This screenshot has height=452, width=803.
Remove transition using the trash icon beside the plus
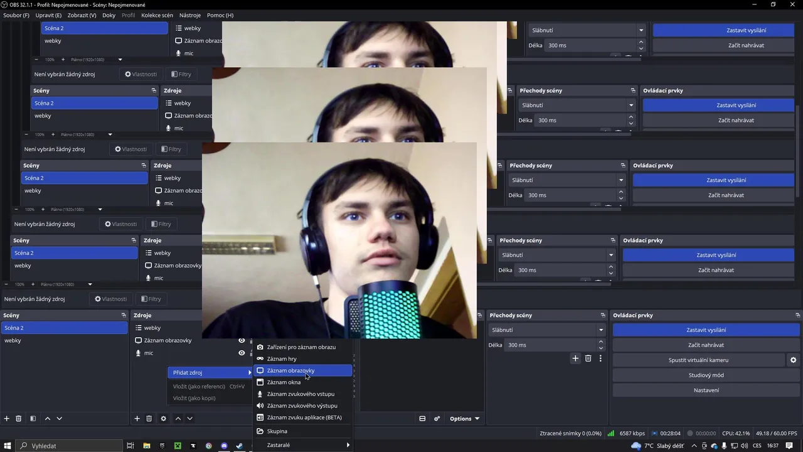588,358
